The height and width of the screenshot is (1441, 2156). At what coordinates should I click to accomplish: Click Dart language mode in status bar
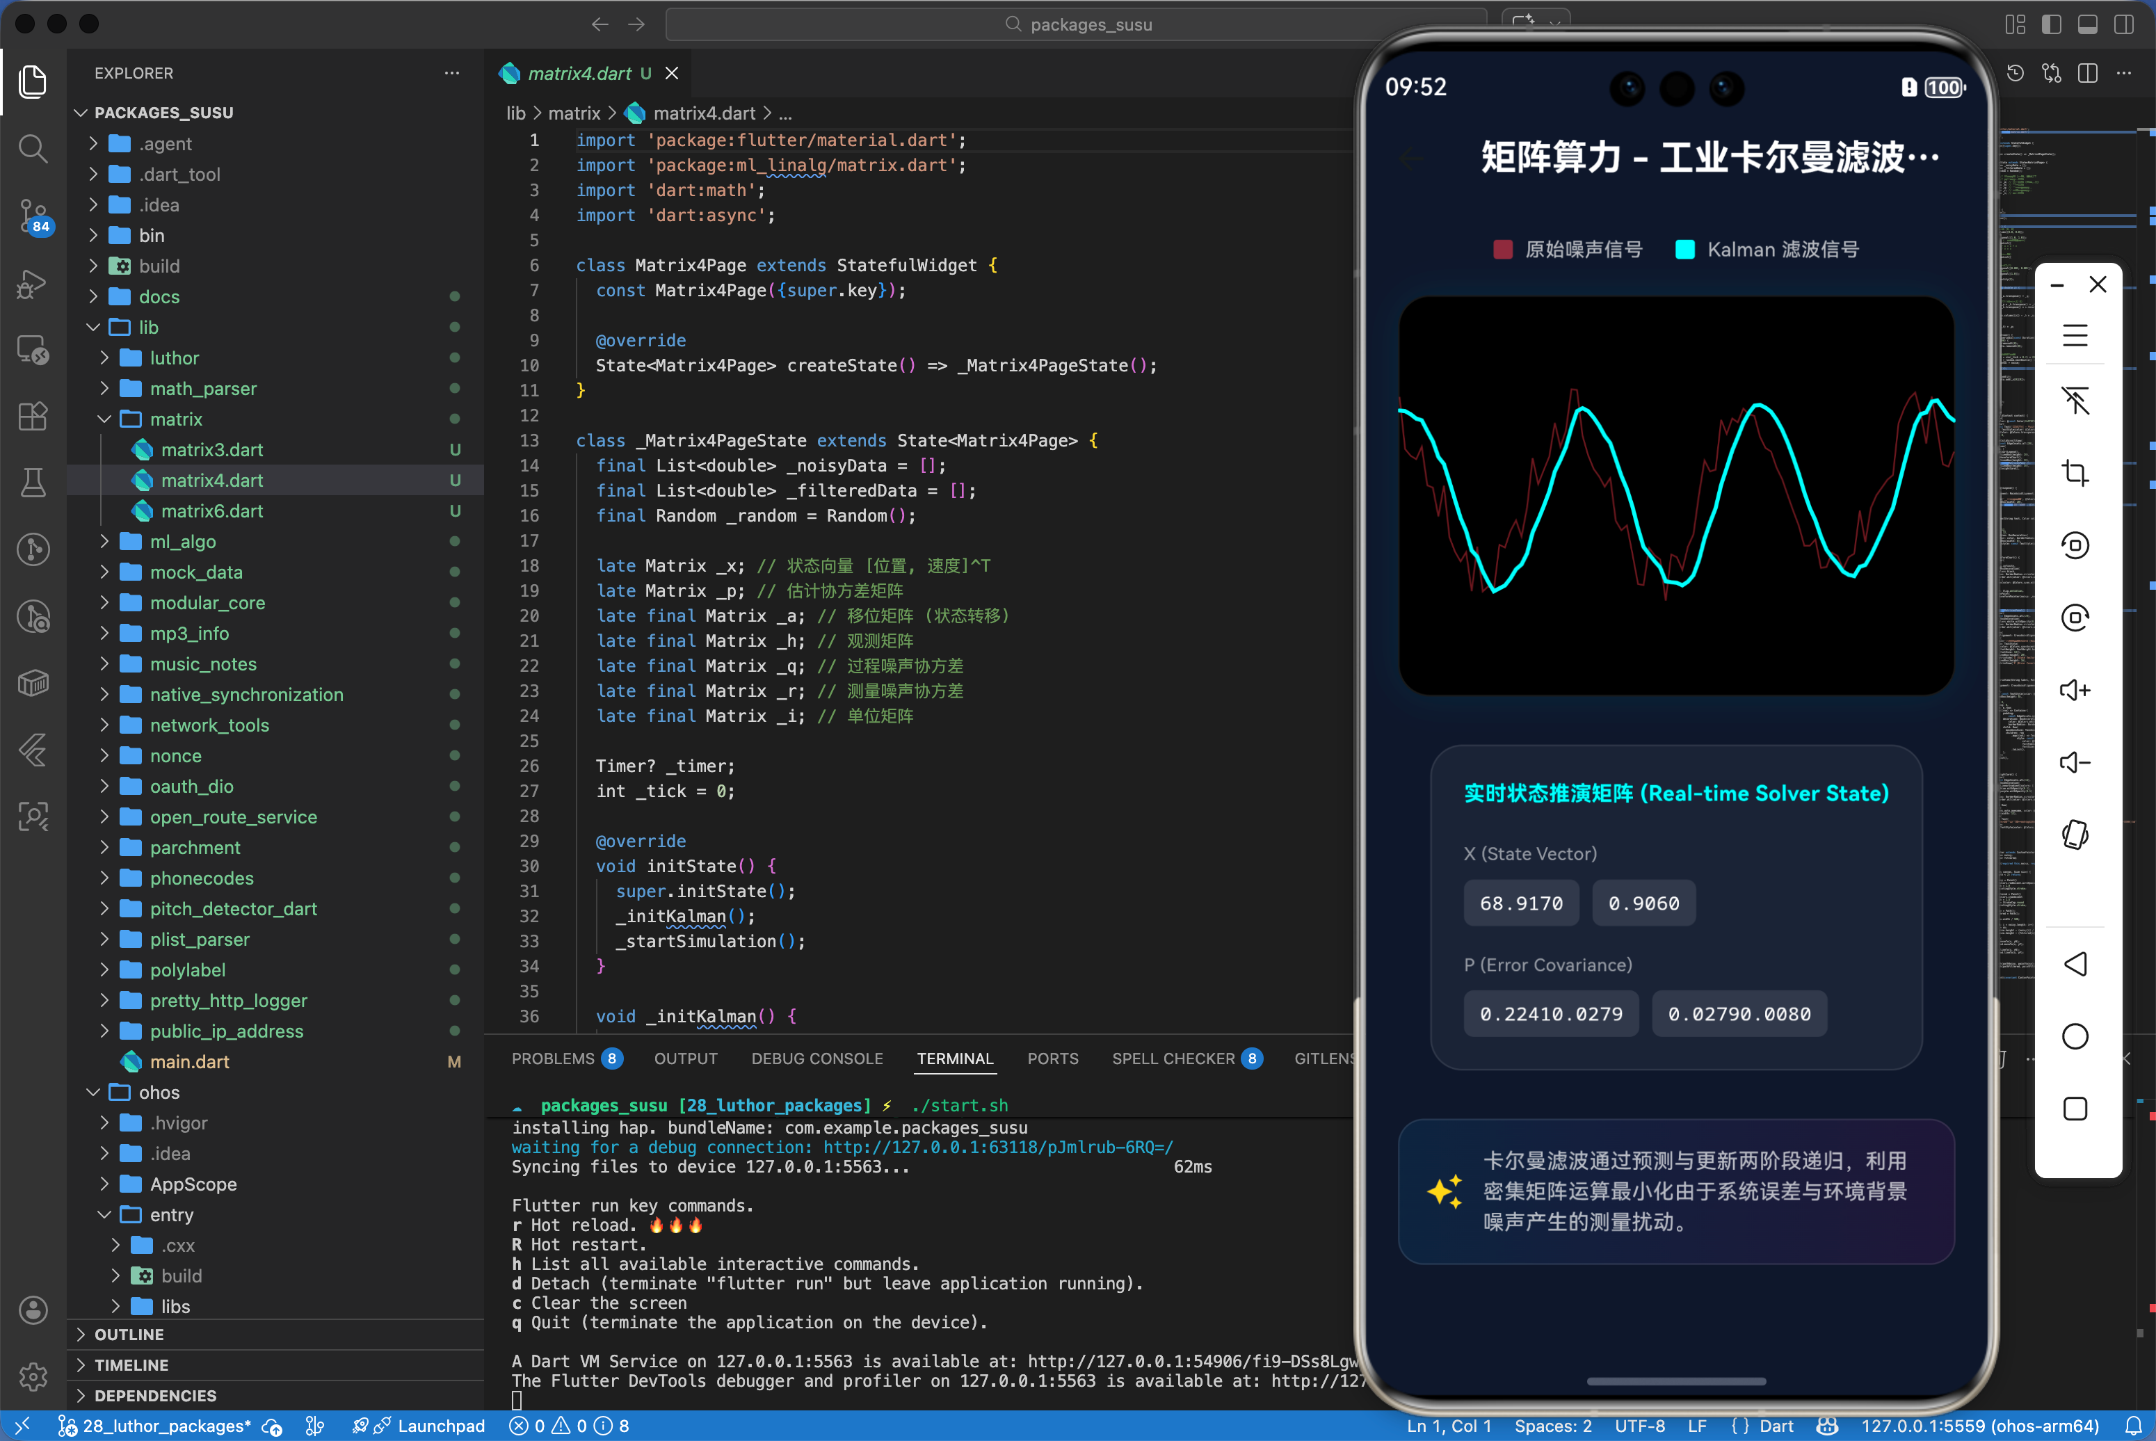1775,1426
